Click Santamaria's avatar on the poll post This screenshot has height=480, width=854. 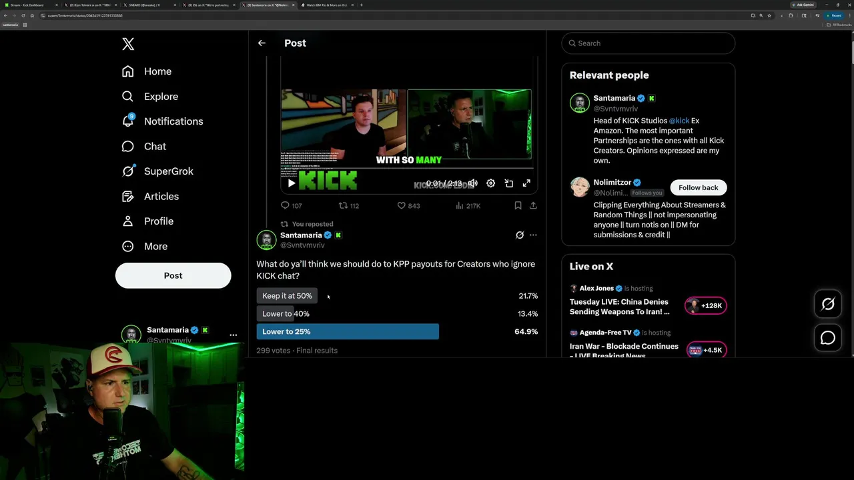pyautogui.click(x=266, y=240)
